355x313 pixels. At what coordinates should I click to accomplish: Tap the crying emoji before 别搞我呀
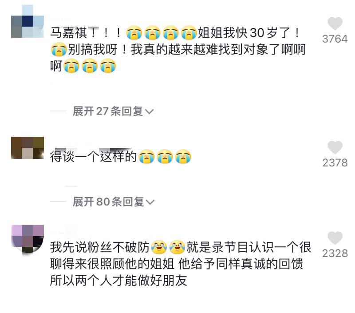(x=59, y=49)
